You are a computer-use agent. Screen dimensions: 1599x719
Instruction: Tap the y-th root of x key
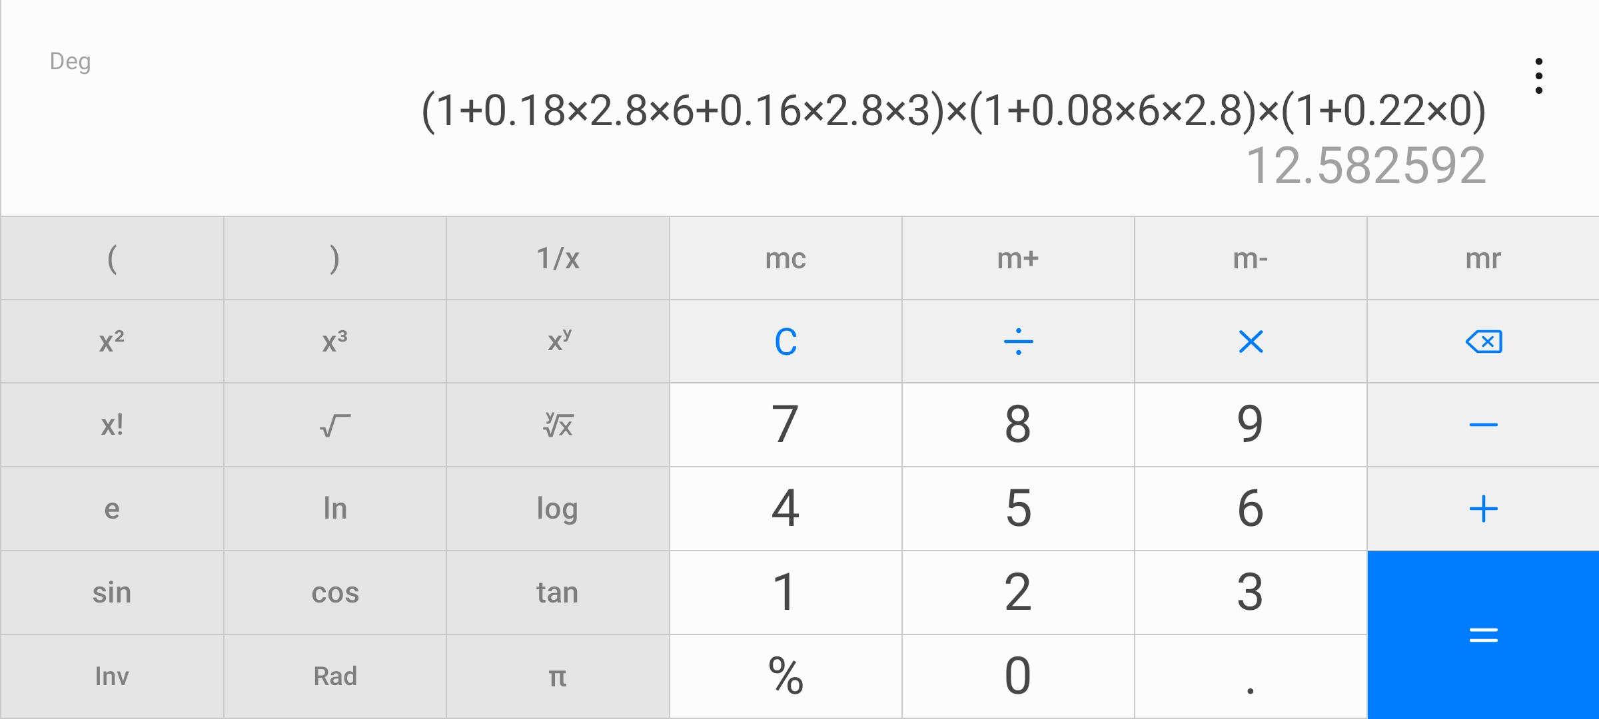tap(558, 425)
